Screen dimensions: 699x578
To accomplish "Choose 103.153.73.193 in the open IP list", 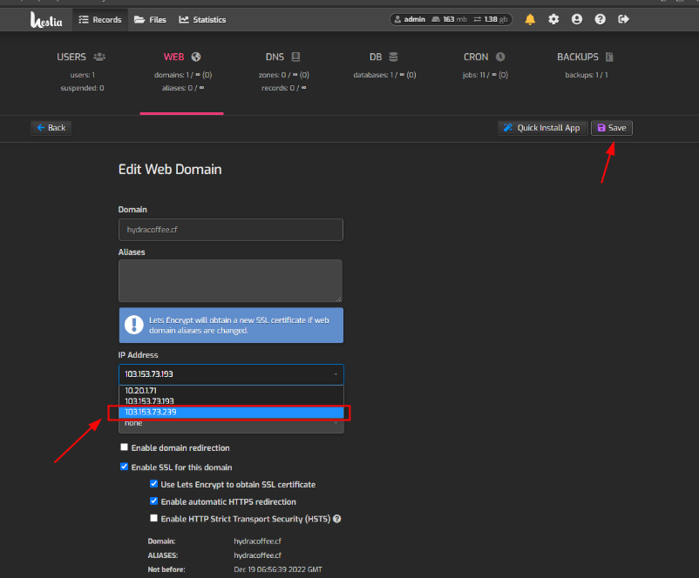I will pyautogui.click(x=231, y=401).
